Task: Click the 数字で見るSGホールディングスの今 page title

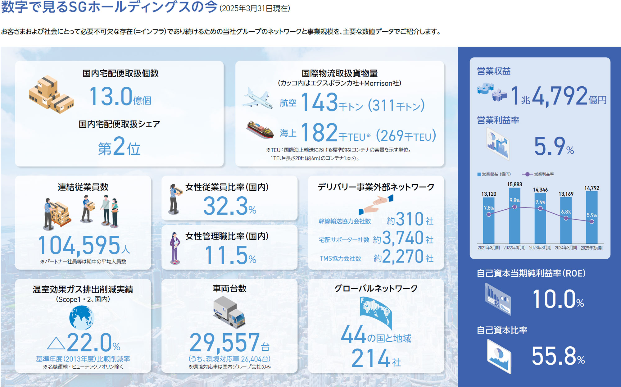Action: (109, 7)
